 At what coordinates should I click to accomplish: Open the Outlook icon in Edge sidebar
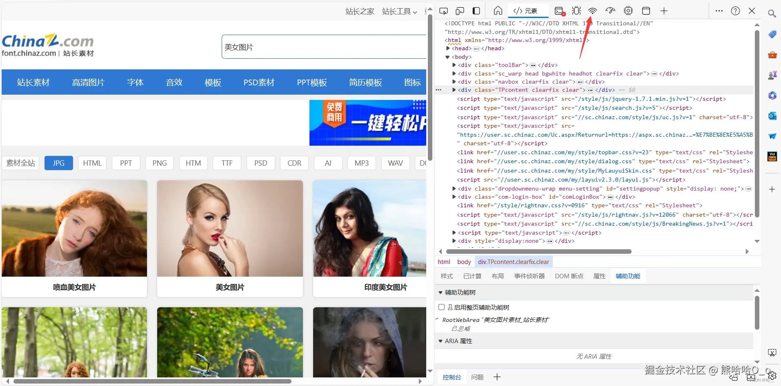[x=772, y=116]
